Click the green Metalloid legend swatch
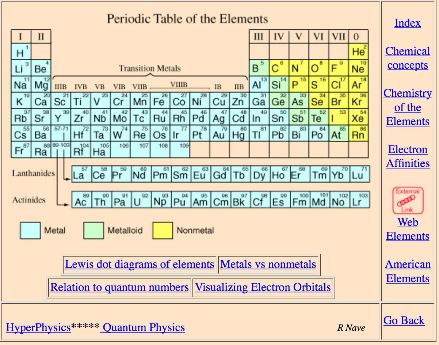439x345 pixels. (93, 231)
